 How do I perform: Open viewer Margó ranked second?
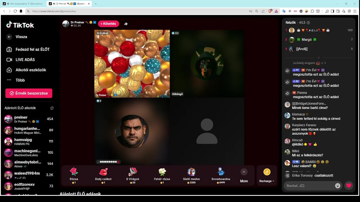pos(319,40)
